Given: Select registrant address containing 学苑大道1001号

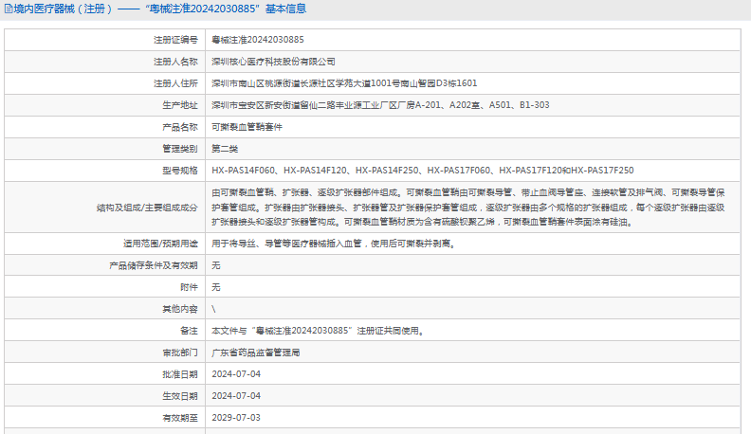Looking at the screenshot, I should [x=344, y=83].
